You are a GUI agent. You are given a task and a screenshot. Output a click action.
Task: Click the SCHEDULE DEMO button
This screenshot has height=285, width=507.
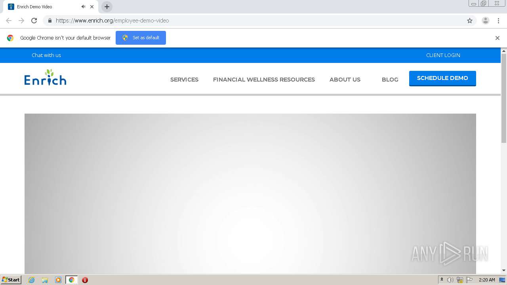click(x=442, y=78)
